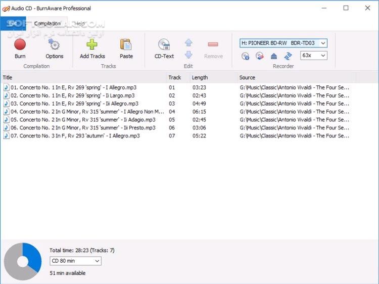Click the red Burn icon
Image resolution: width=379 pixels, height=284 pixels.
(x=20, y=45)
